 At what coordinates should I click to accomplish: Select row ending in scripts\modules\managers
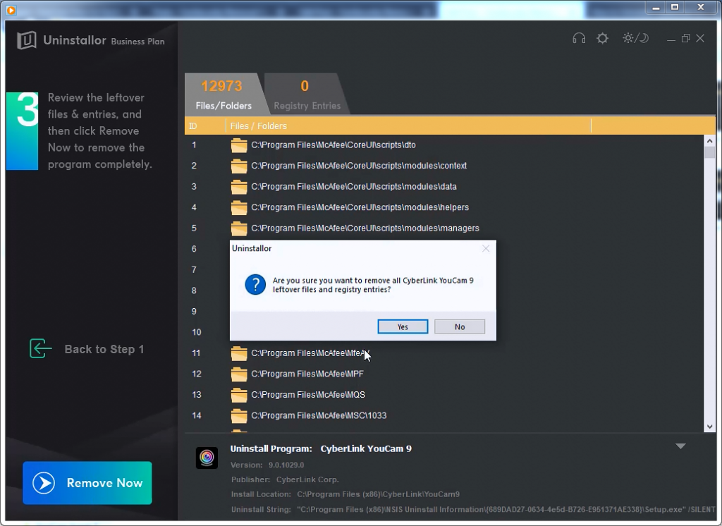coord(444,228)
